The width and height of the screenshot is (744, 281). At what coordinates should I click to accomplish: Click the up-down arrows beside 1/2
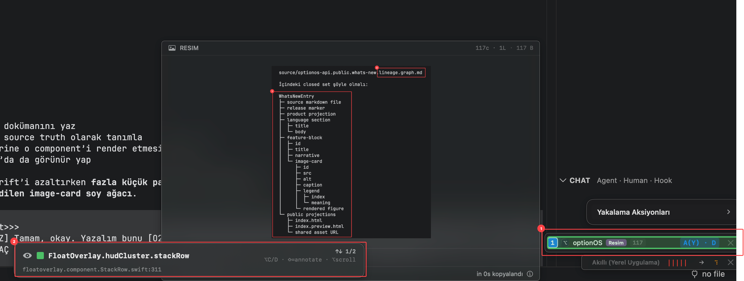click(x=339, y=251)
